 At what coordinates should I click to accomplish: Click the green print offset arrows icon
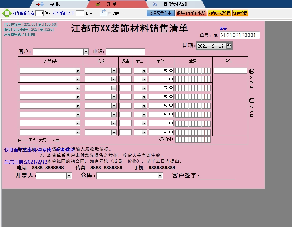[6, 13]
